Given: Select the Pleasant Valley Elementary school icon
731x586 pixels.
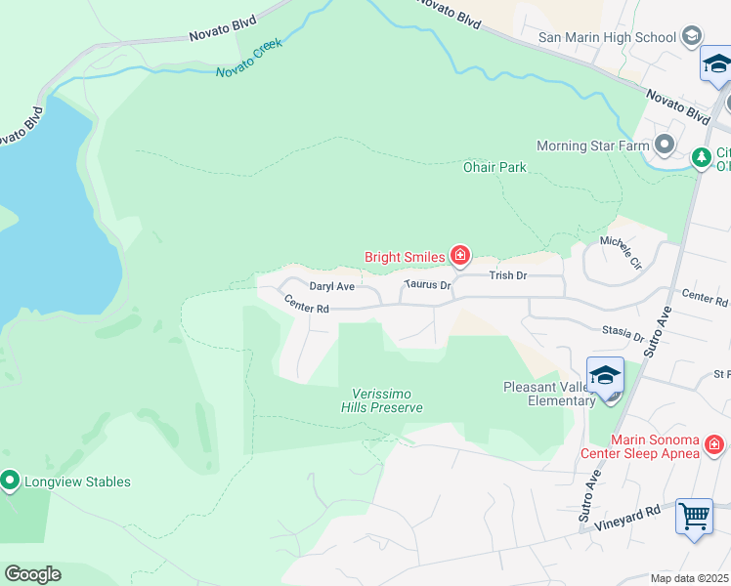Looking at the screenshot, I should coord(605,379).
